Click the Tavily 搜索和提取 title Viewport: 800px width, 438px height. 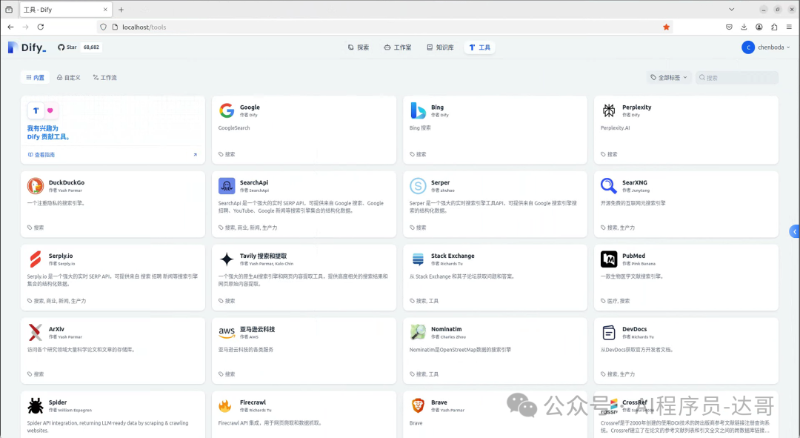(263, 256)
